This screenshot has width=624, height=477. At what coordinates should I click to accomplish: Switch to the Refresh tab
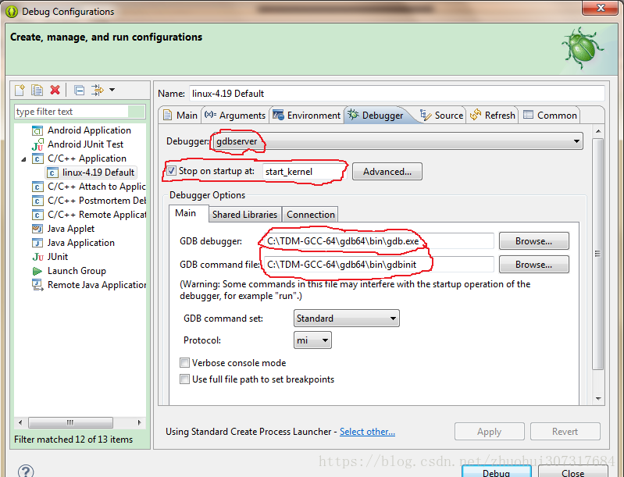[x=492, y=116]
